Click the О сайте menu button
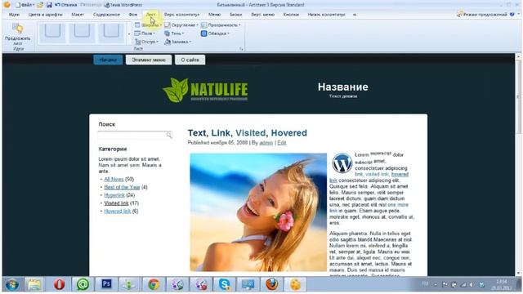The width and height of the screenshot is (523, 294). pos(190,60)
